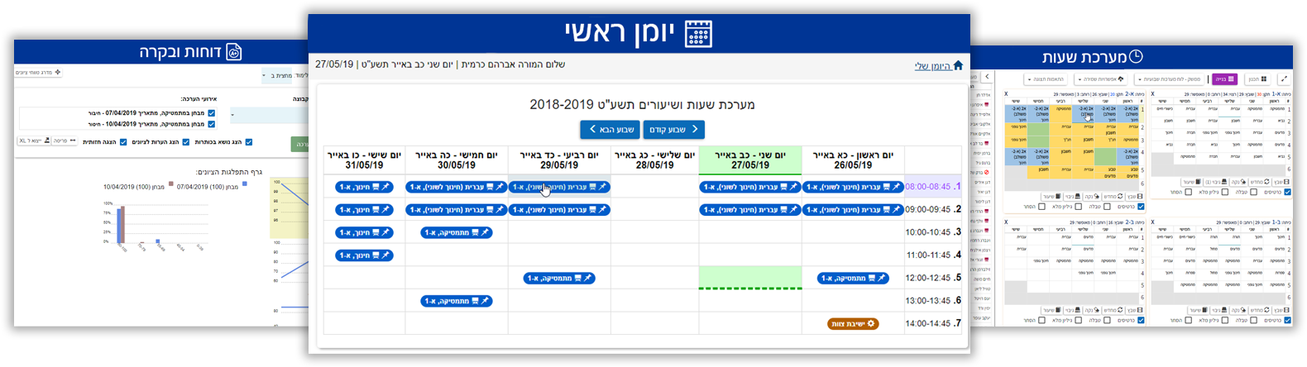Viewport: 1307px width, 367px height.
Task: Click desk icon on Friday 10:00 חינוך lesson
Action: 376,233
